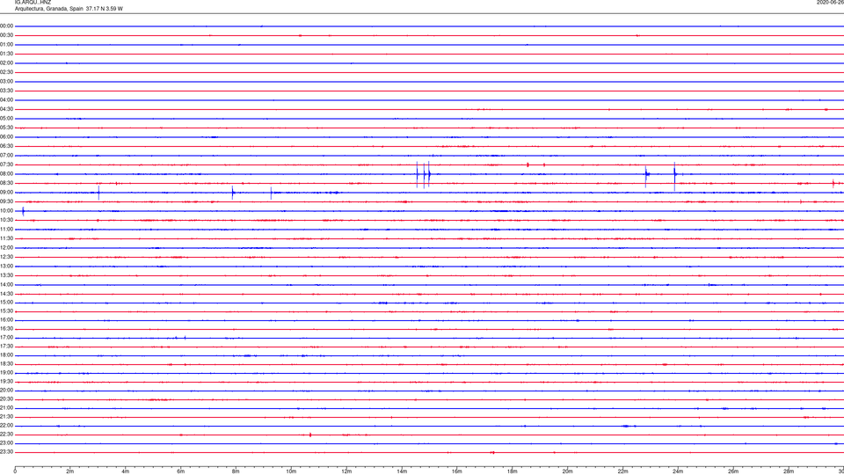Select the 09:30 time label
The width and height of the screenshot is (844, 475).
tap(6, 202)
